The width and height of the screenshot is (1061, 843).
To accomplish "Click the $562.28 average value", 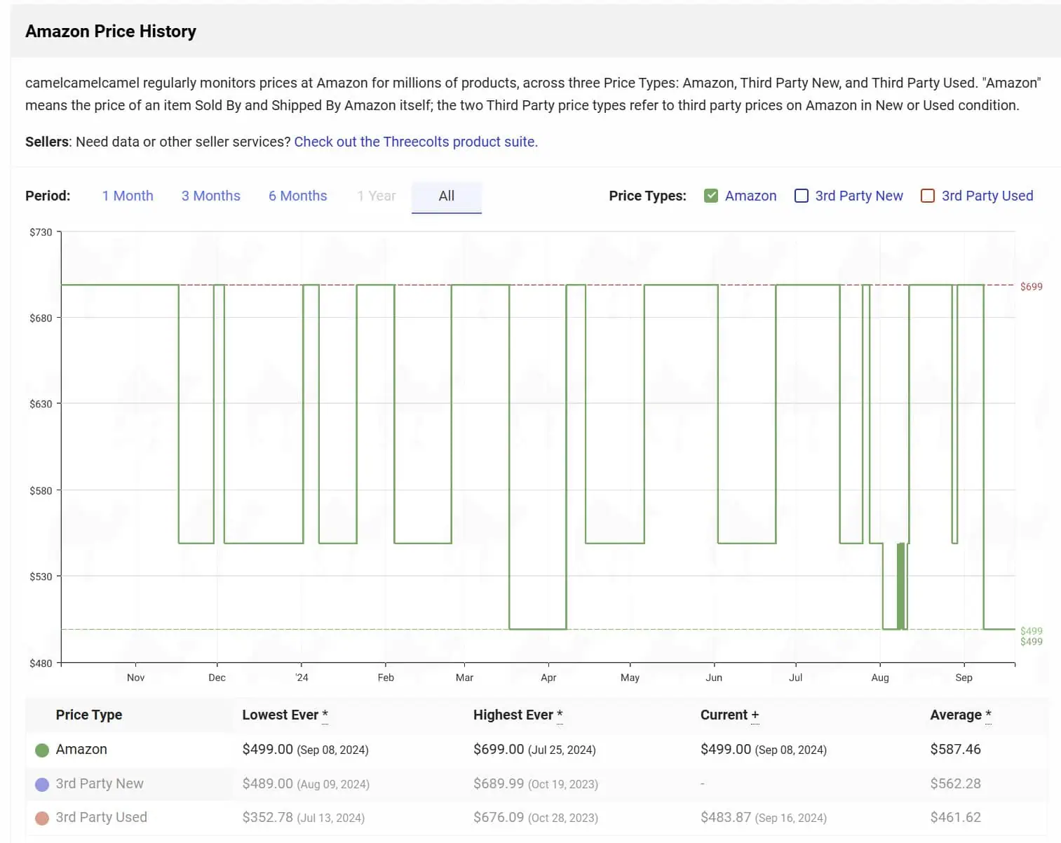I will (x=955, y=783).
